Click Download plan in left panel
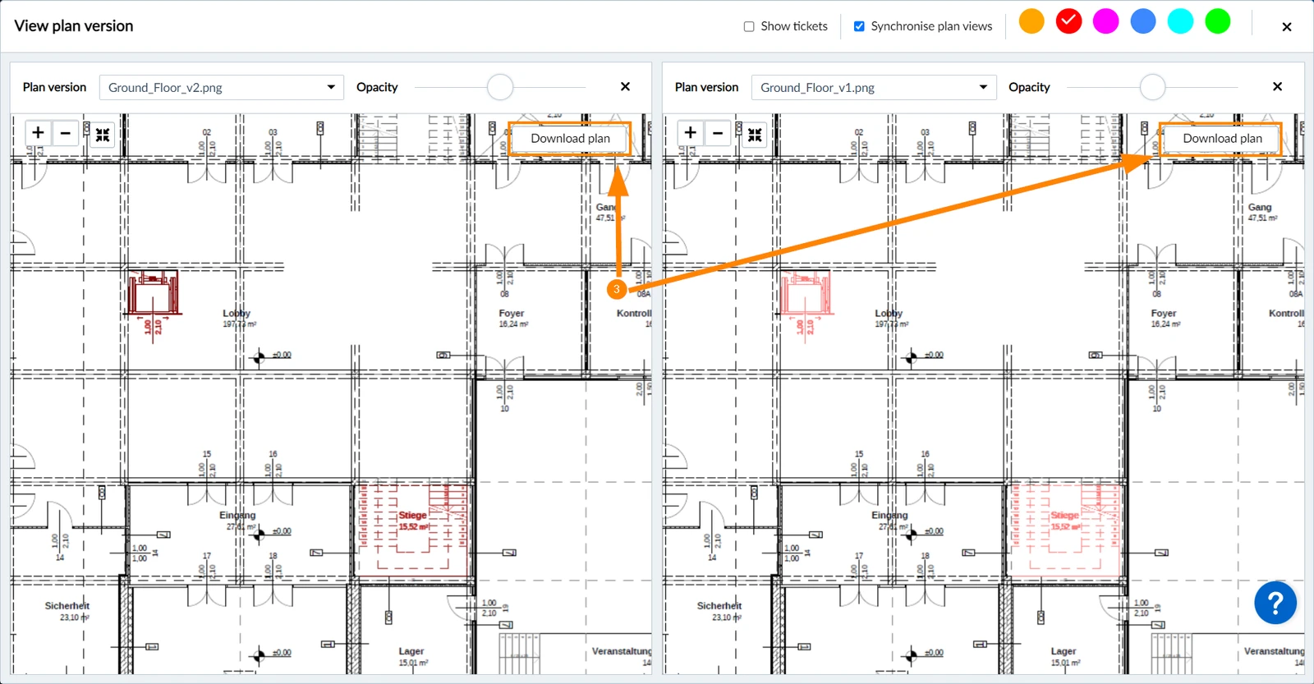Screen dimensions: 1314x684 (570, 138)
